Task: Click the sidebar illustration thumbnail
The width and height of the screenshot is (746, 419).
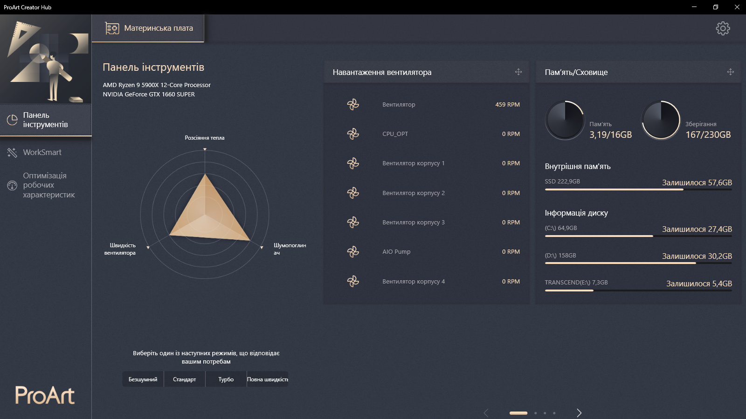Action: point(46,59)
